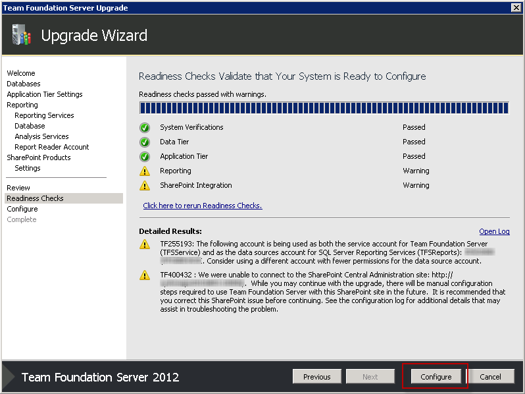
Task: Click the System Verifications check label
Action: click(191, 127)
